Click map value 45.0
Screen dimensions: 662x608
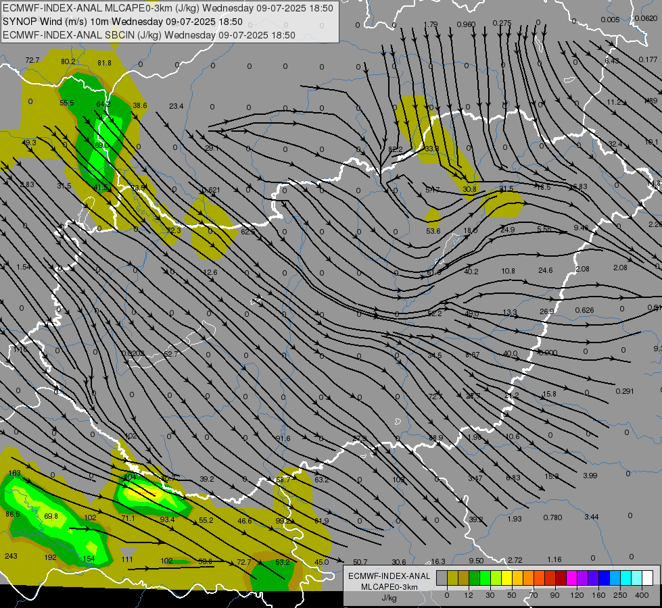321,562
